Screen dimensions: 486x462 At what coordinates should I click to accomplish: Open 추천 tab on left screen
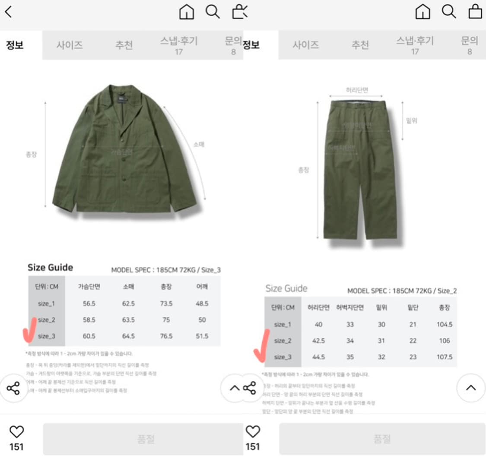(x=124, y=45)
